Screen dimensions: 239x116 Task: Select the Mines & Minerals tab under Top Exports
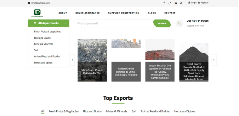(117, 111)
